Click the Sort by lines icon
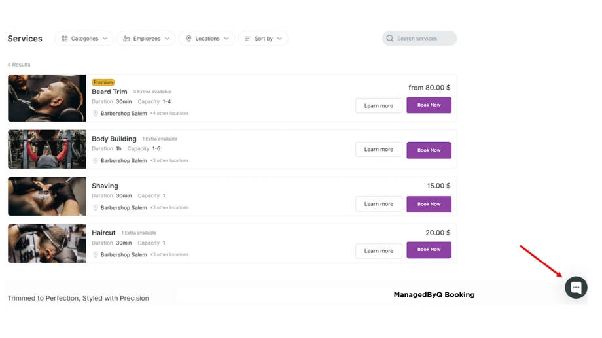This screenshot has width=602, height=338. point(248,39)
